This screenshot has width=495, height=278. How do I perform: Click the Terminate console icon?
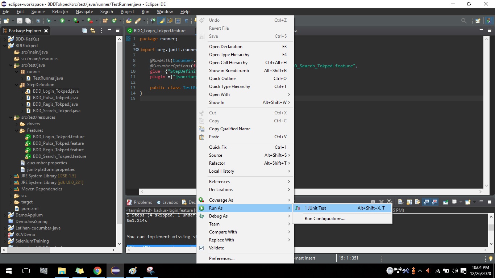coord(373,202)
